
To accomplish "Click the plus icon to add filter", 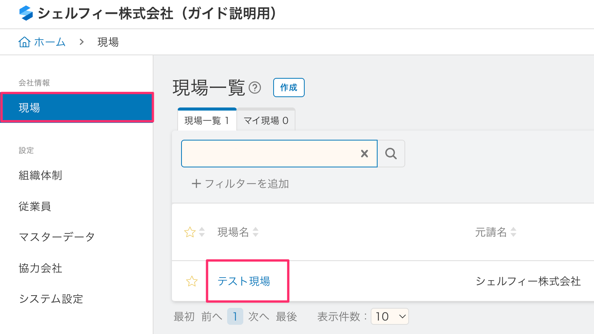I will coord(196,184).
